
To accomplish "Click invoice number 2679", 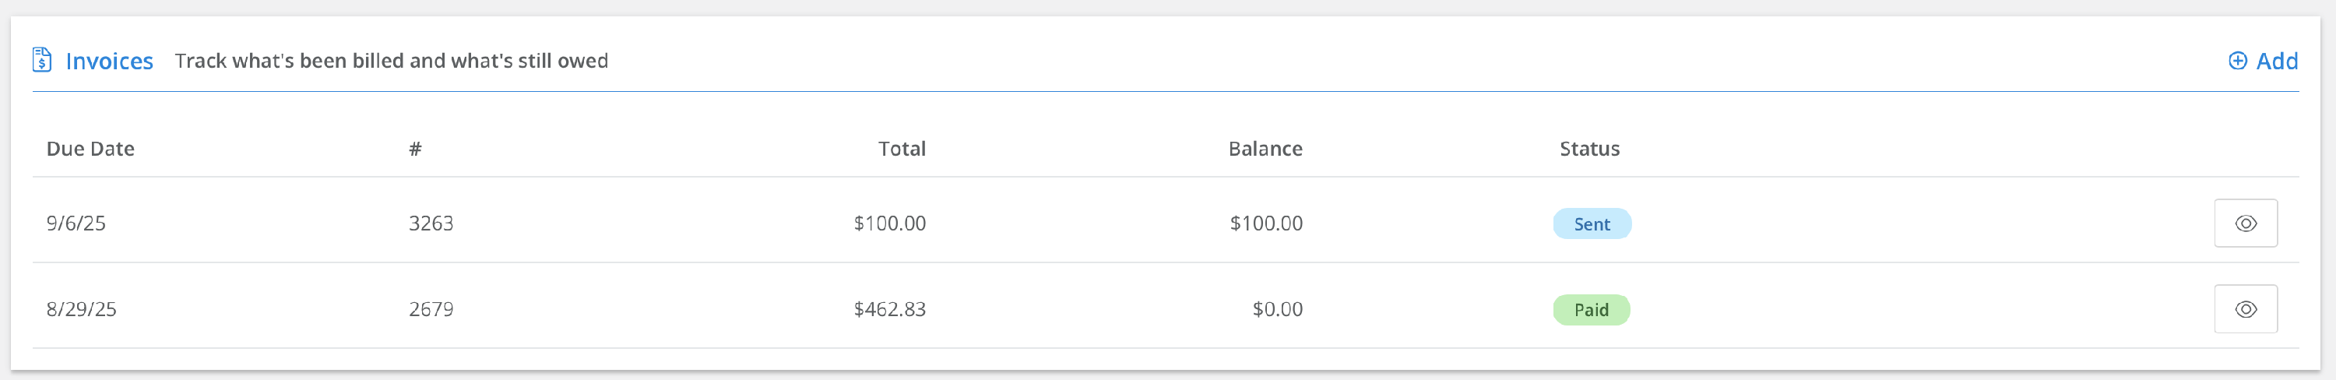I will [x=431, y=309].
